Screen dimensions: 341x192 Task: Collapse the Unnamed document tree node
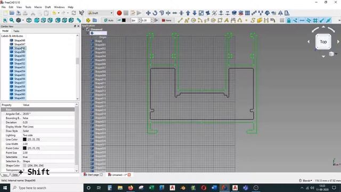click(x=84, y=29)
